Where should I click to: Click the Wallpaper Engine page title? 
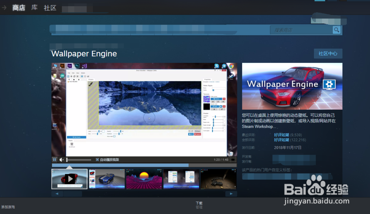tap(84, 54)
